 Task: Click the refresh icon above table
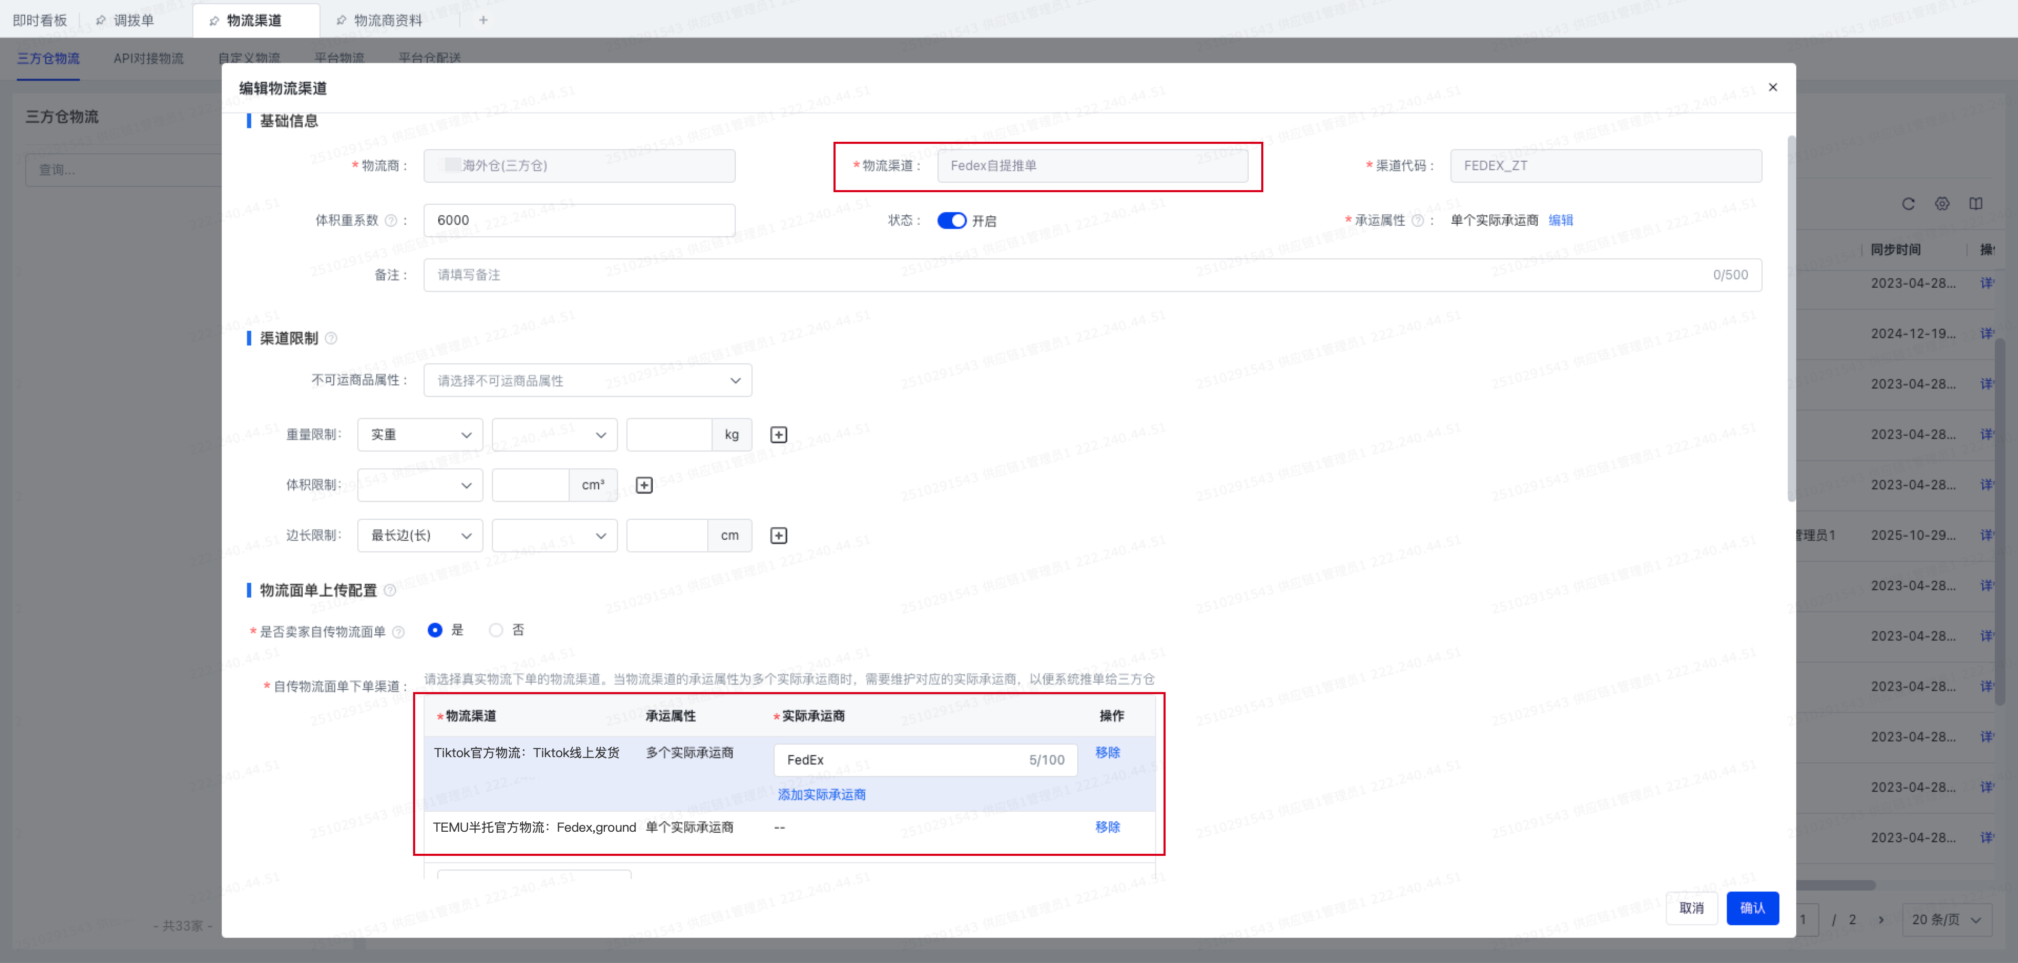[1908, 204]
